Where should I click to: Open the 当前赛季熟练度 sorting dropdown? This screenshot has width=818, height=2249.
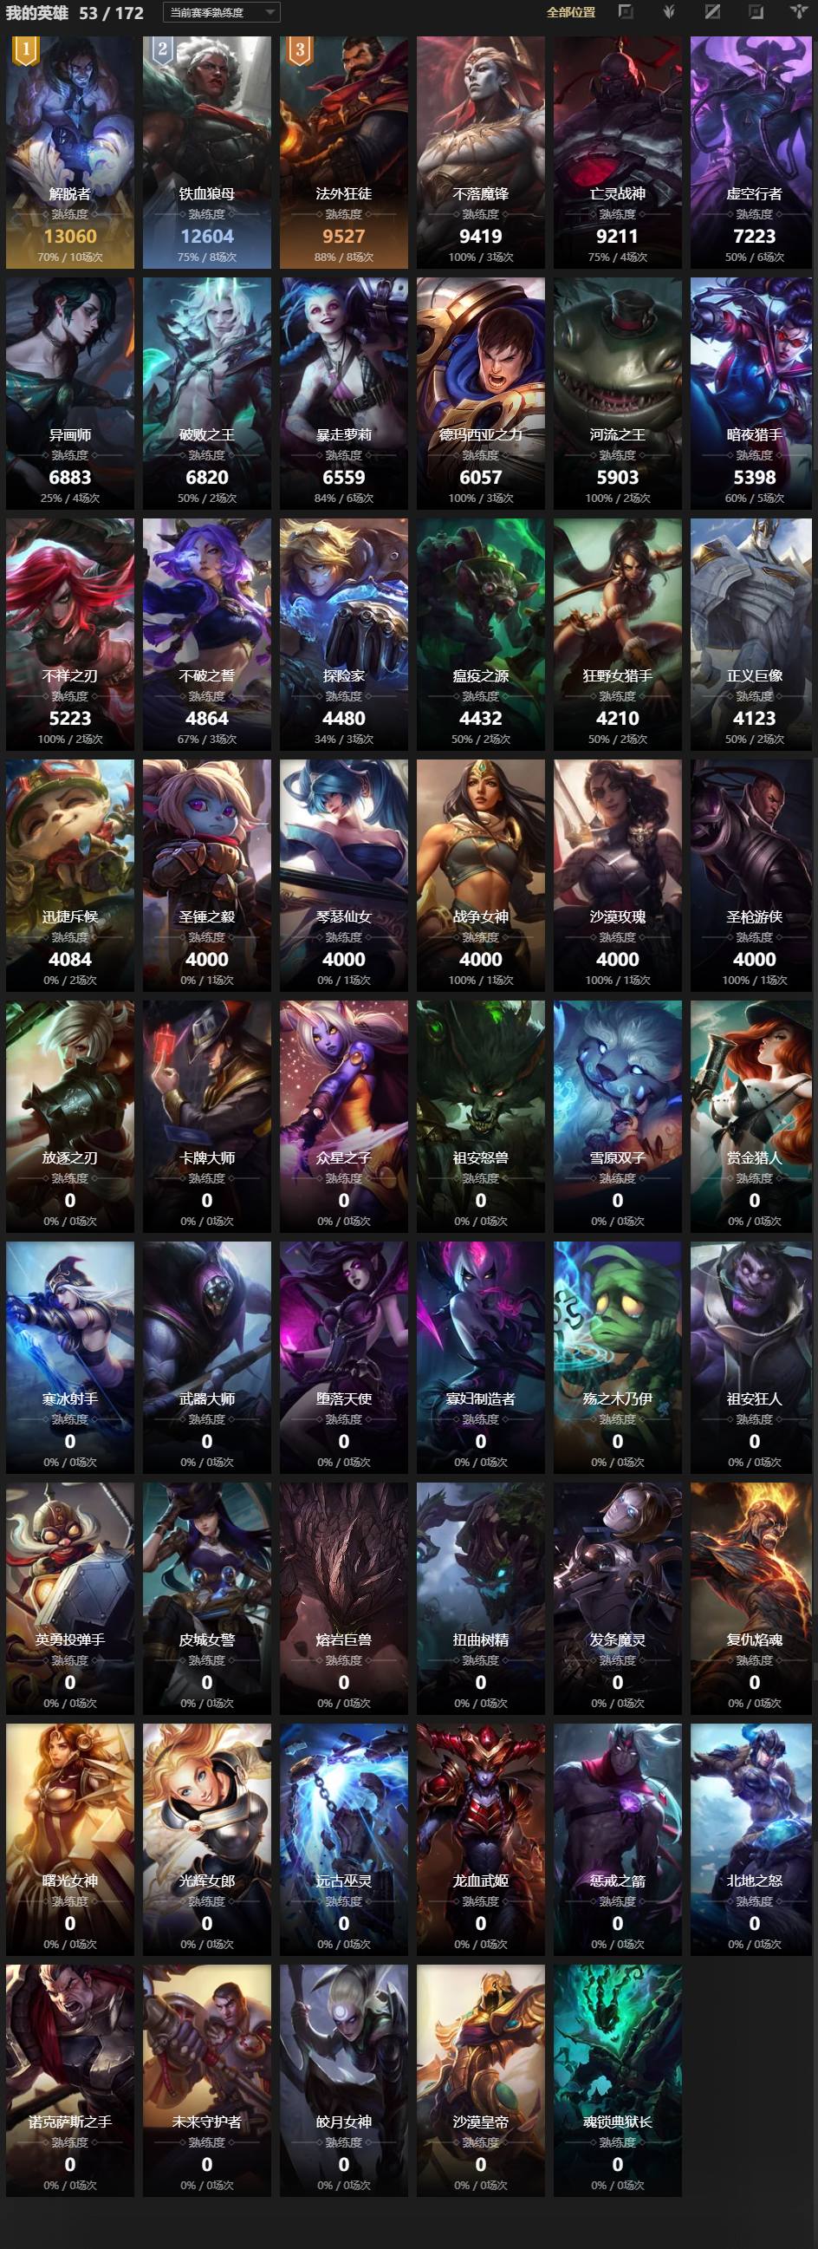(222, 12)
